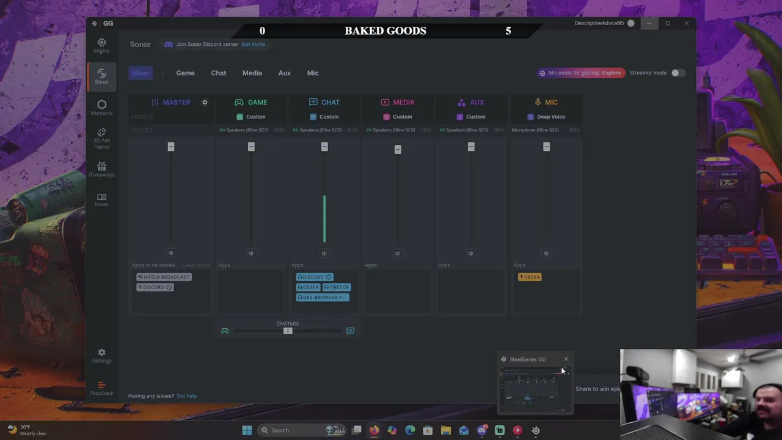
Task: Click the Master volume slider handle
Action: tap(171, 147)
